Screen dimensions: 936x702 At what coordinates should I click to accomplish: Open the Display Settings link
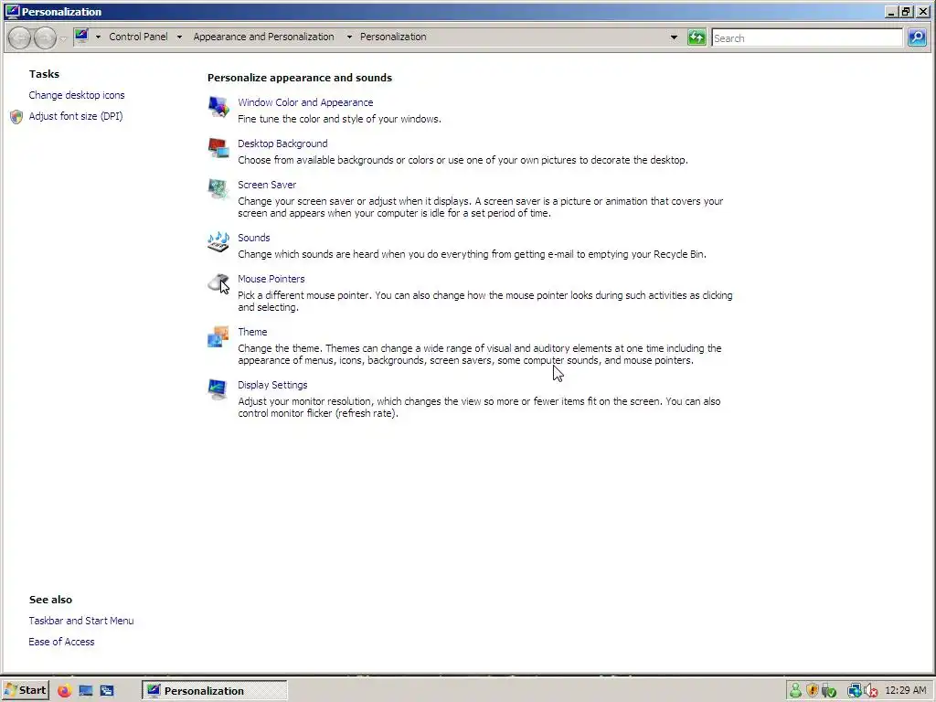pyautogui.click(x=272, y=385)
